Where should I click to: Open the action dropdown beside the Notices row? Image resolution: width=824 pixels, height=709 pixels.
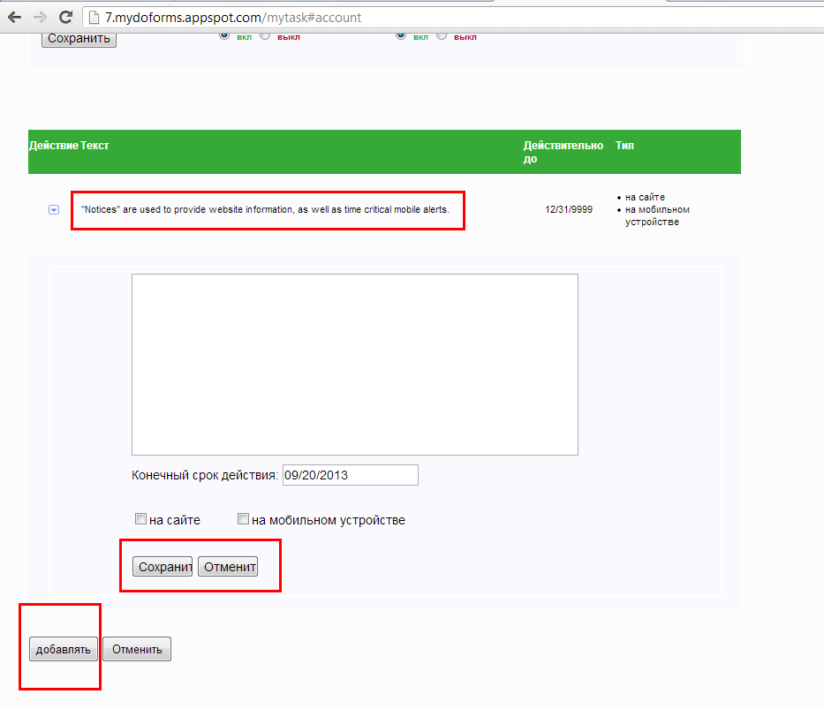[54, 210]
